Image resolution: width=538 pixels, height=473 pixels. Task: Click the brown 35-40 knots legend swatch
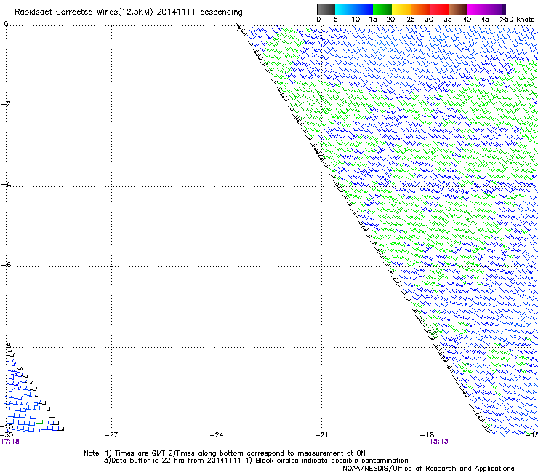pyautogui.click(x=458, y=9)
